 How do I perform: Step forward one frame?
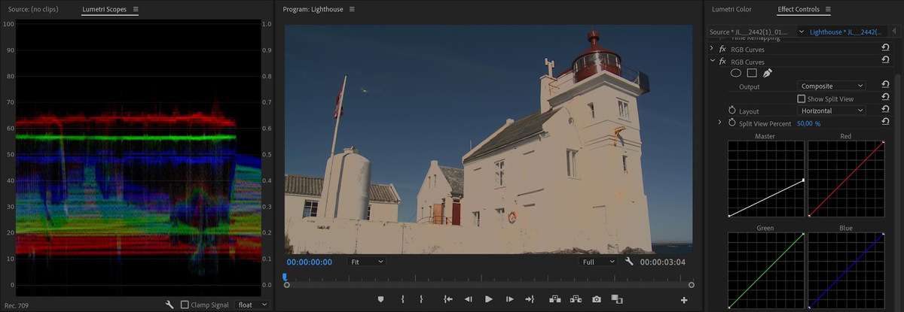[x=508, y=299]
